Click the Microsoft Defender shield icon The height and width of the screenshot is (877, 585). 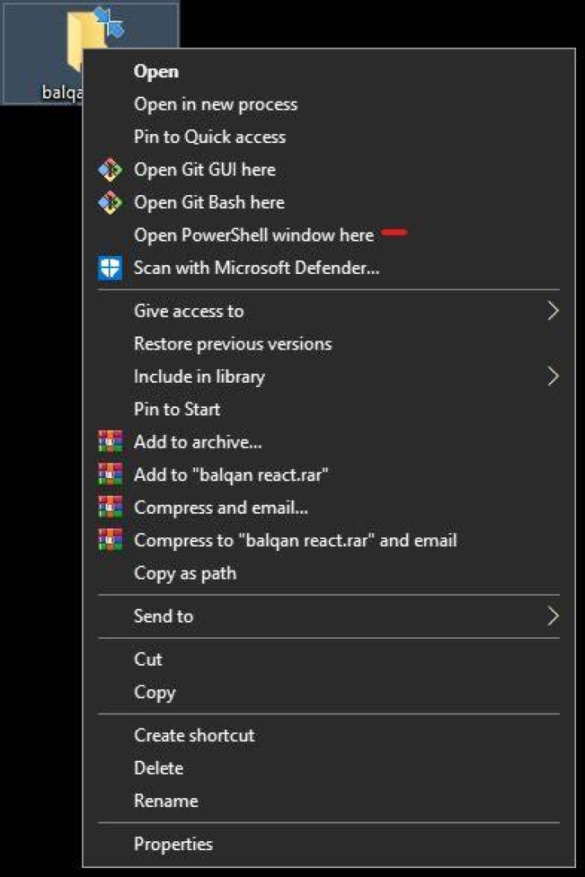coord(110,268)
